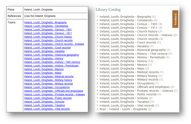Viewport: 191px width, 124px height.
Task: Open the Drogheda - Cemeteries topic link
Action: click(x=46, y=26)
